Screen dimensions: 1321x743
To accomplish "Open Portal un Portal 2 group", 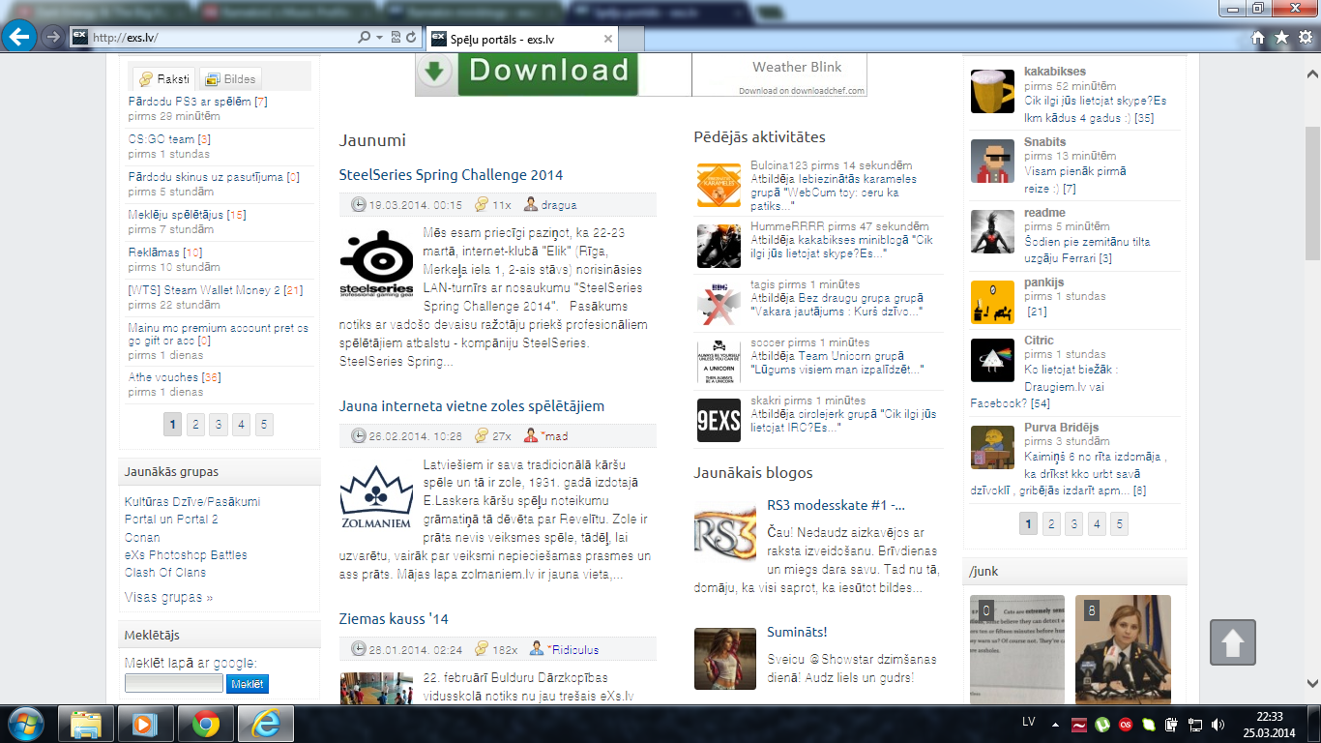I will [171, 520].
